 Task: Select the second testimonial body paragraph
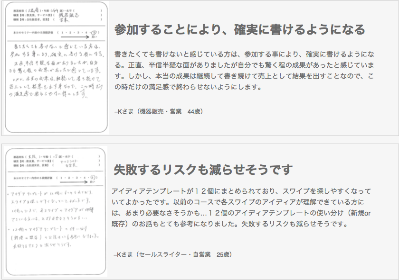(x=241, y=208)
